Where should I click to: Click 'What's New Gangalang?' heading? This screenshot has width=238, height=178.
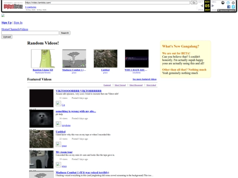(x=180, y=46)
